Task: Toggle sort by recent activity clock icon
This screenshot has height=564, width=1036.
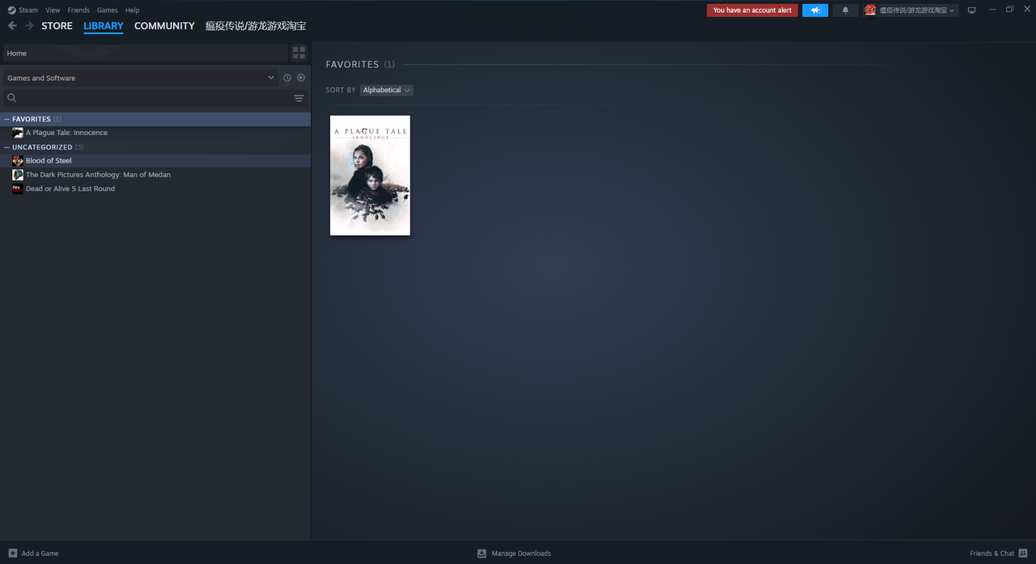Action: (287, 78)
